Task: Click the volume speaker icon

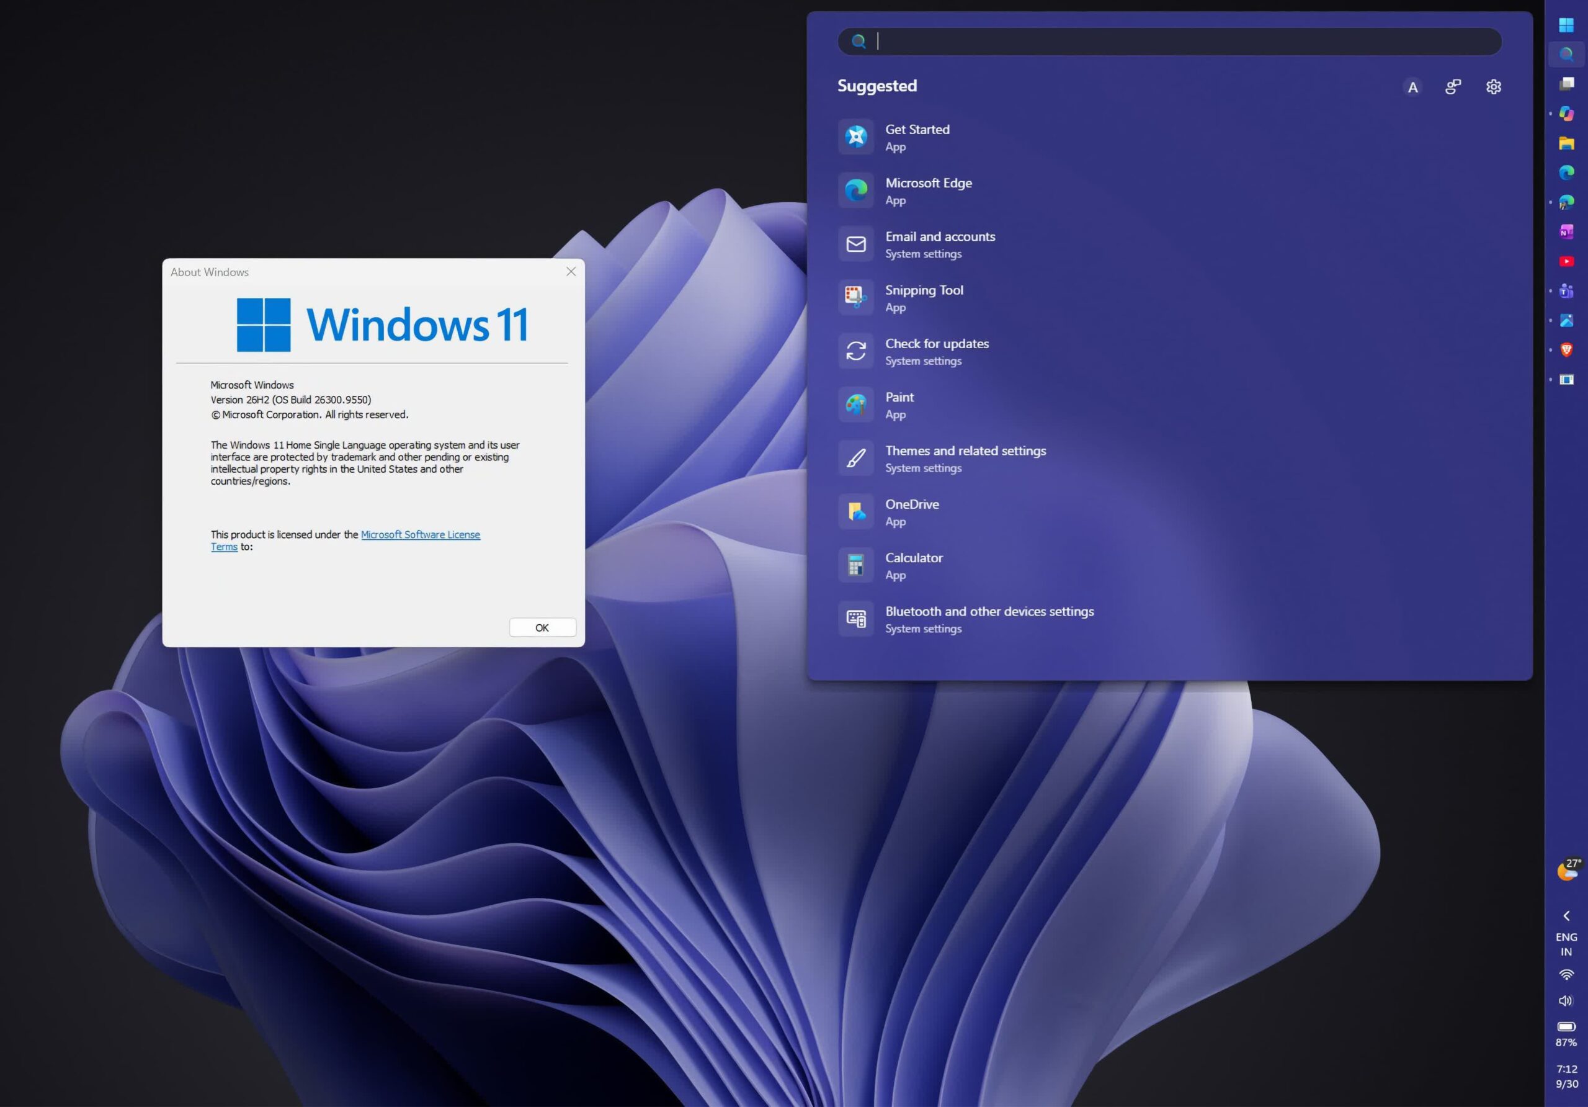Action: [1566, 1000]
